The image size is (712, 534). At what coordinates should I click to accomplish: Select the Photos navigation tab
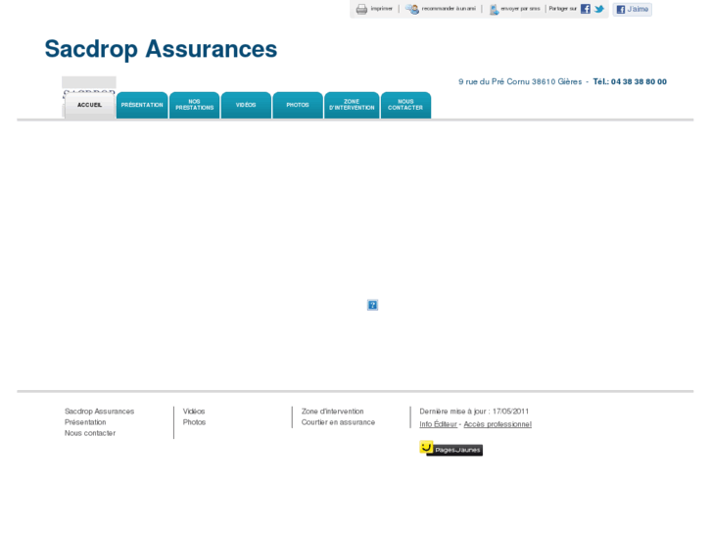point(298,105)
